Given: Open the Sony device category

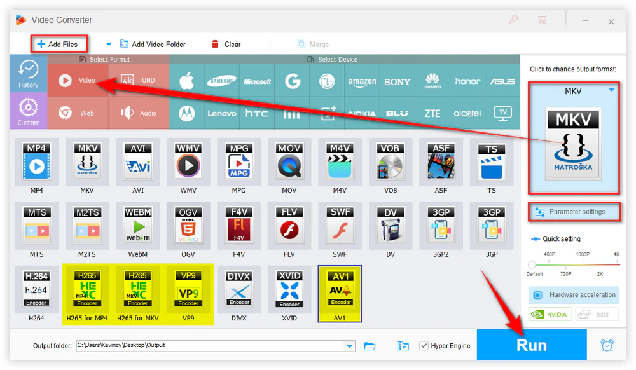Looking at the screenshot, I should [397, 81].
